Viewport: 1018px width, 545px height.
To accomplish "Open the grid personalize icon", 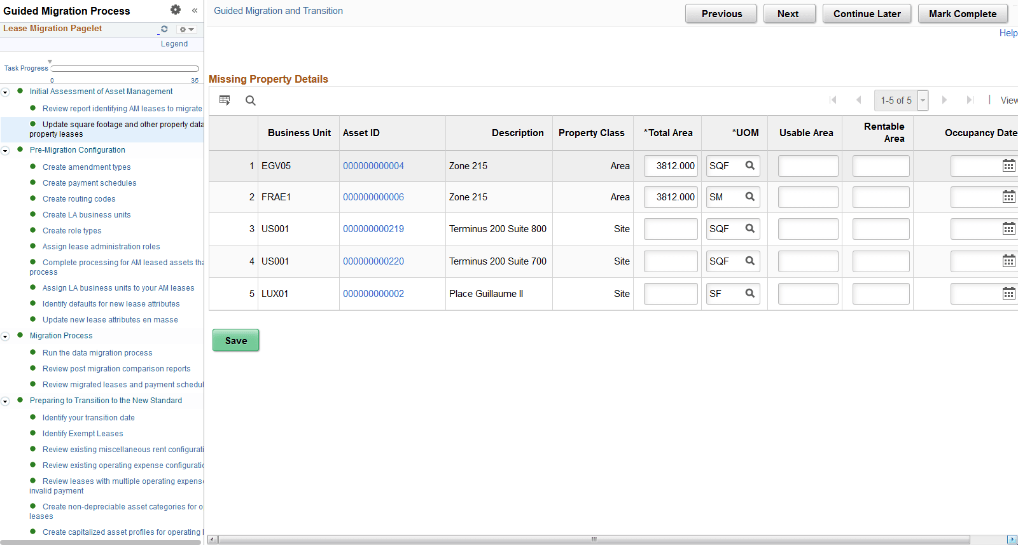I will coord(225,100).
